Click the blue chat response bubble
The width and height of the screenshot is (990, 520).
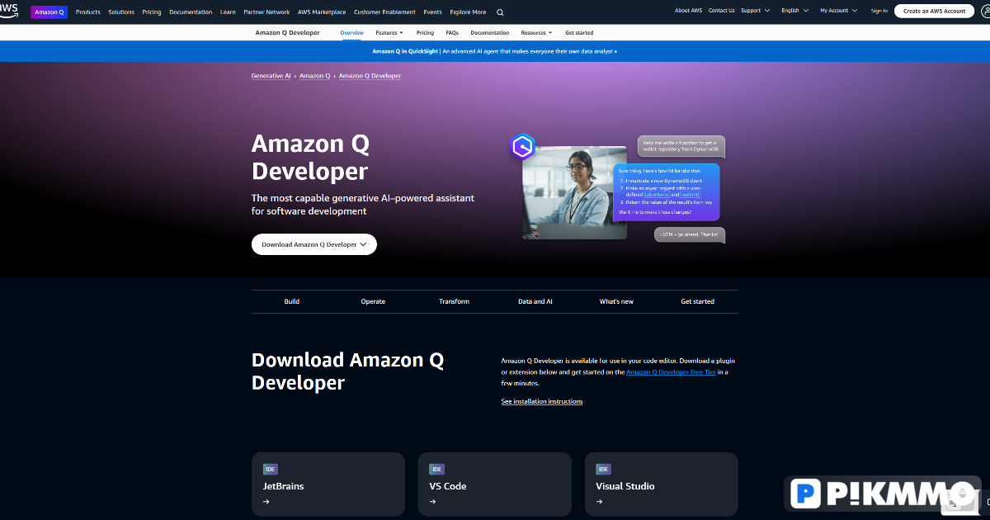pos(667,191)
